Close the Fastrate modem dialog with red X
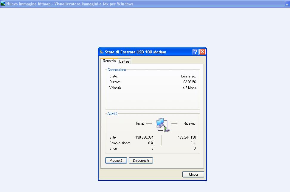 (x=202, y=52)
